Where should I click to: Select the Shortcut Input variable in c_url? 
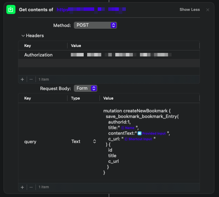coord(138,139)
